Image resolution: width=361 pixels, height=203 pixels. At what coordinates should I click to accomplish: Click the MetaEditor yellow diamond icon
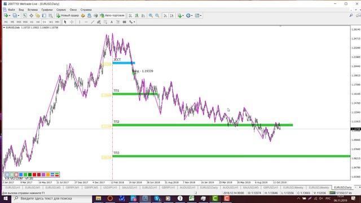[x=83, y=16]
